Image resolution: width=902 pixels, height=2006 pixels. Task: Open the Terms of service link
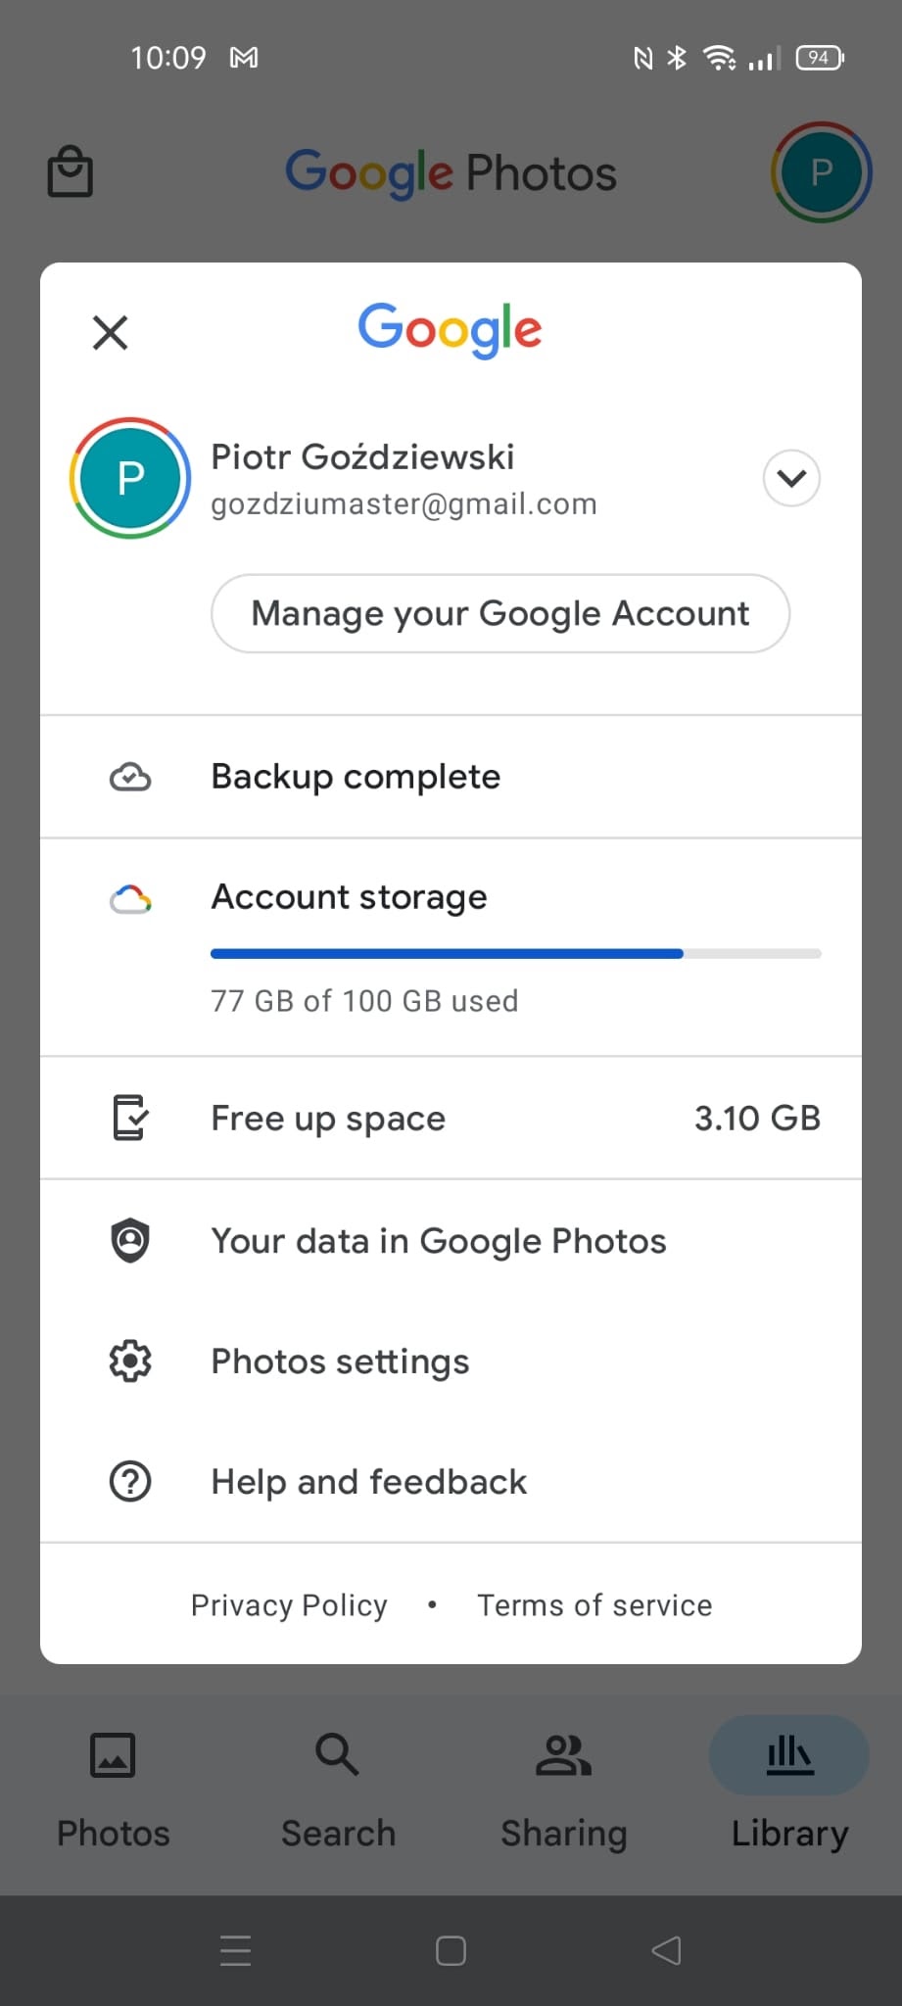click(x=594, y=1605)
